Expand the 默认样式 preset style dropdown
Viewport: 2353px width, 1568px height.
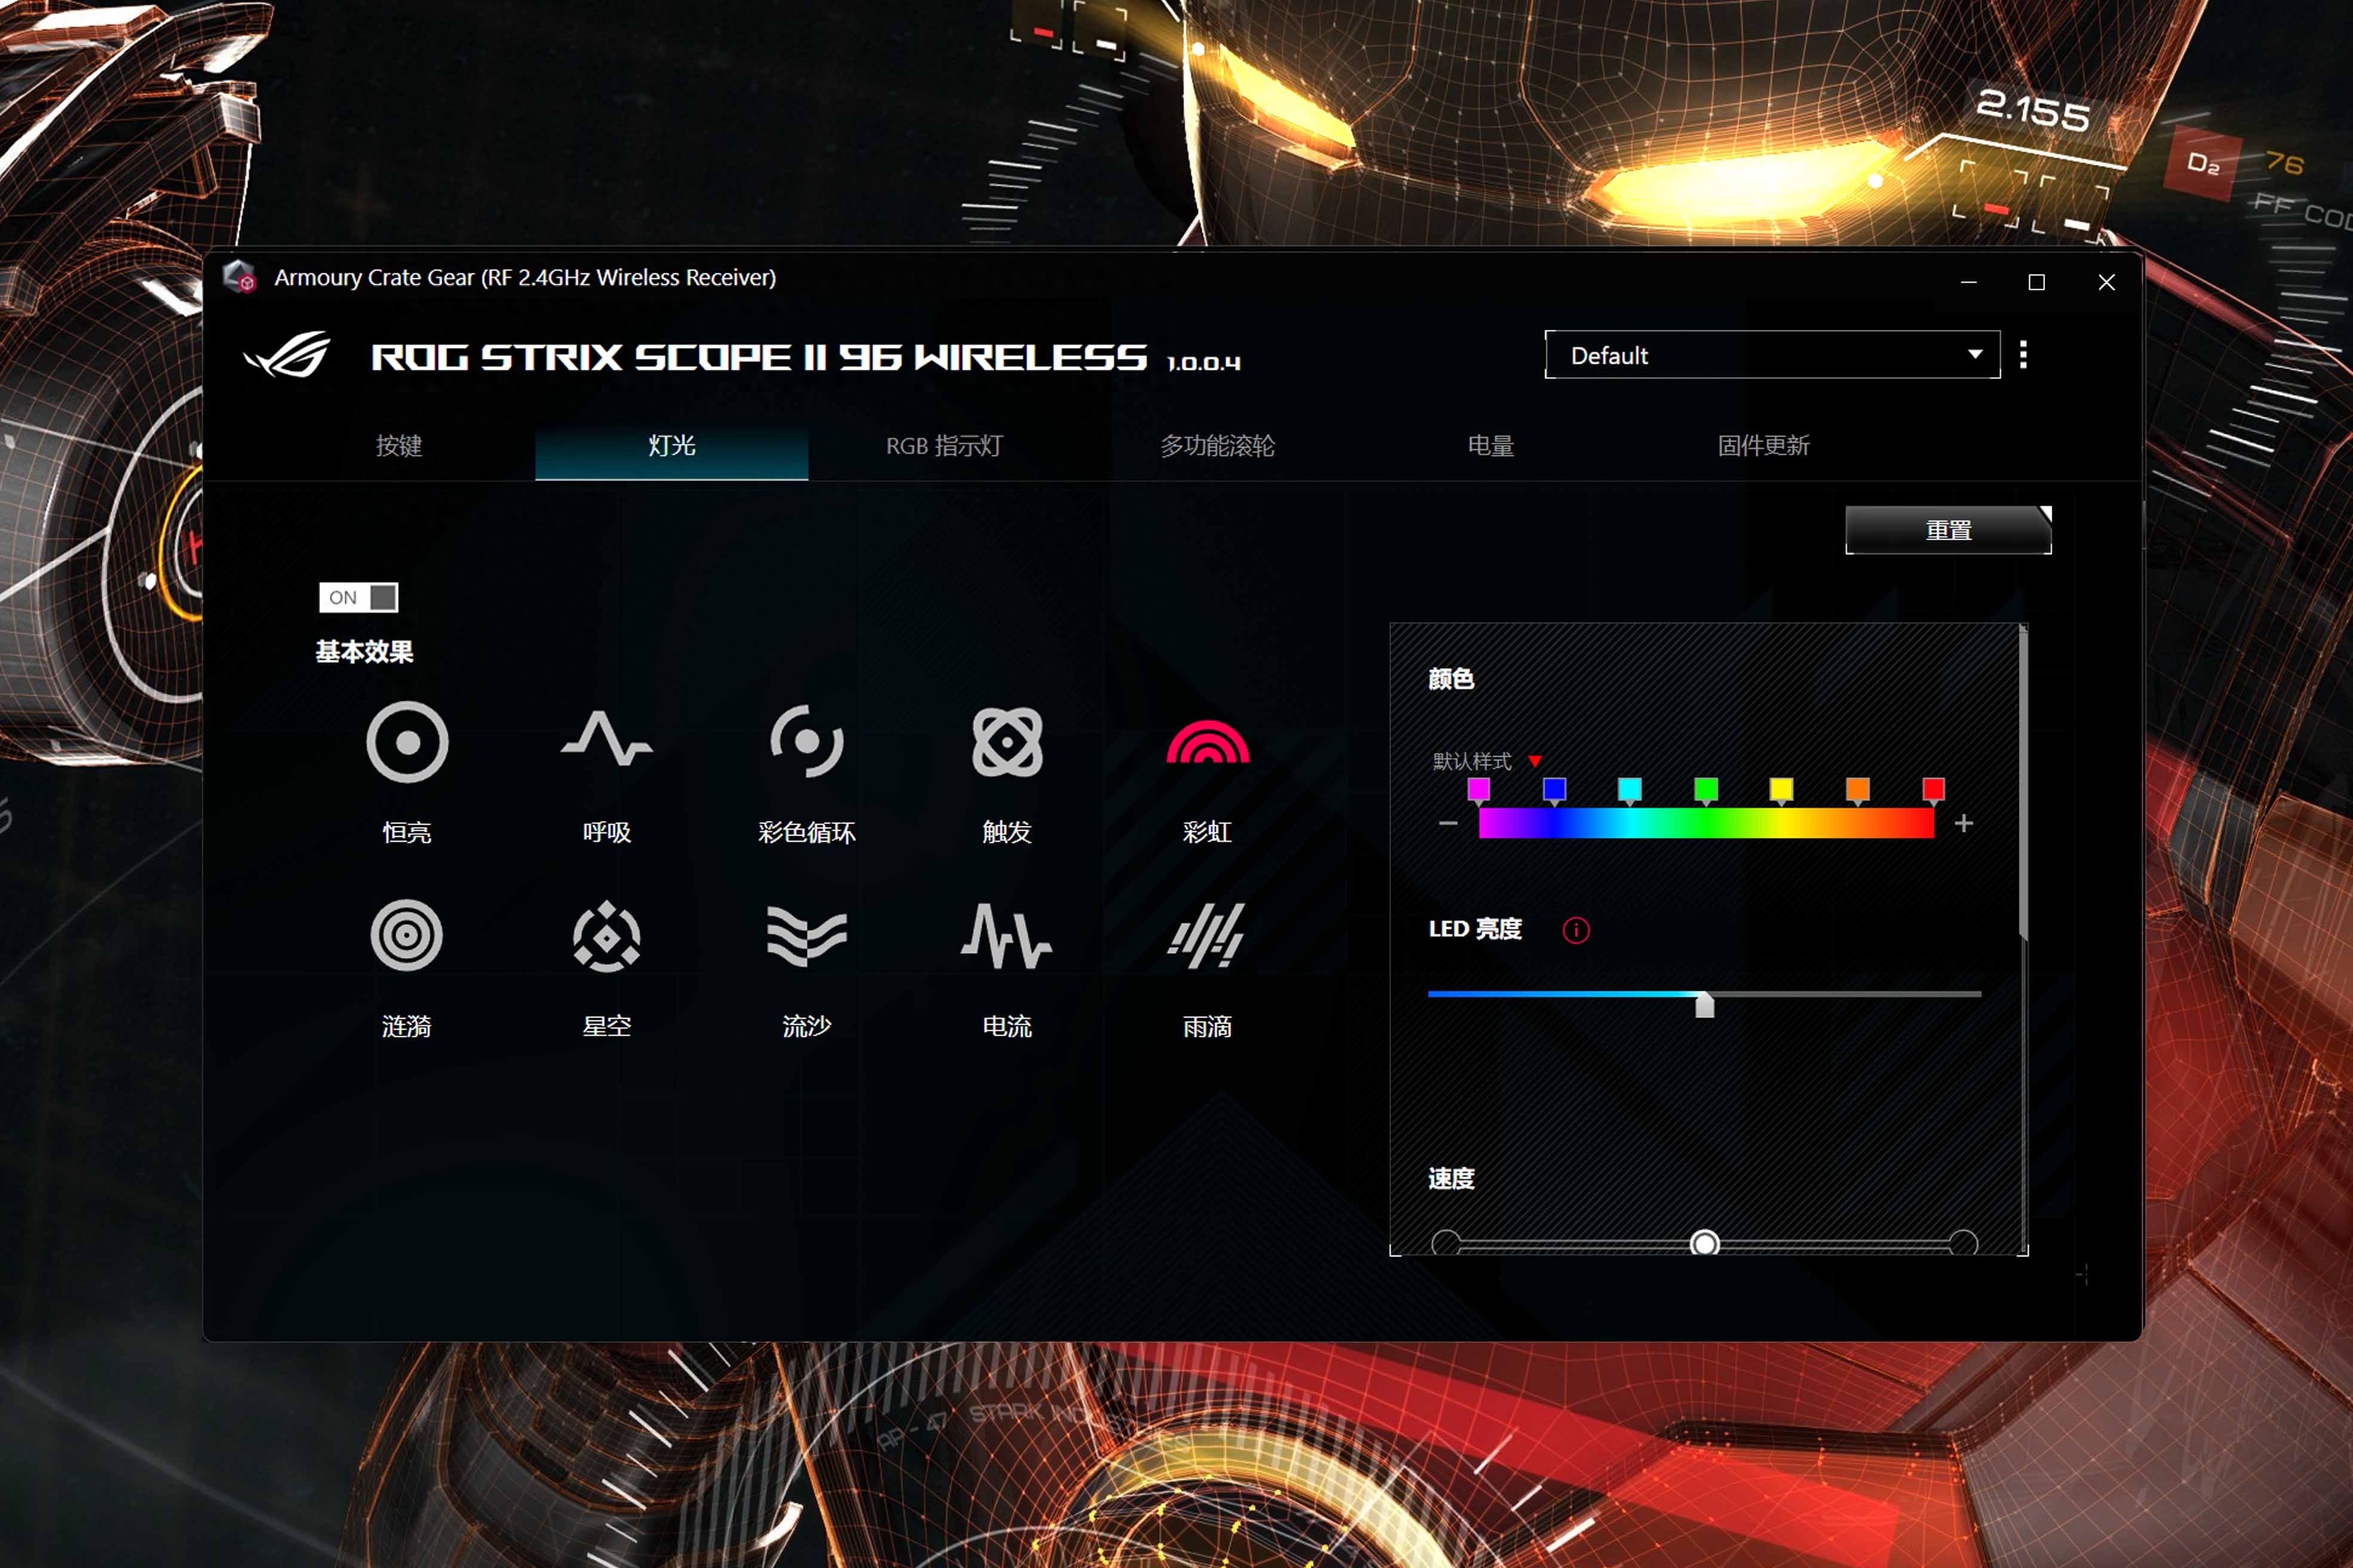click(x=1535, y=762)
